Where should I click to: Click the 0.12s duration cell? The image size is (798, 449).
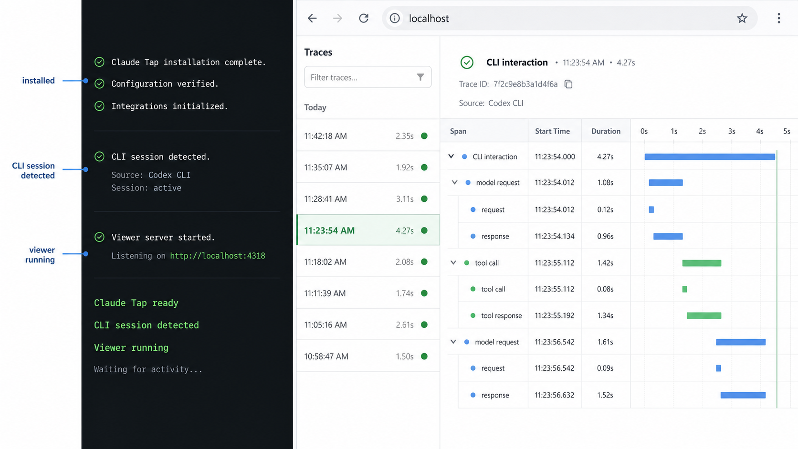605,209
